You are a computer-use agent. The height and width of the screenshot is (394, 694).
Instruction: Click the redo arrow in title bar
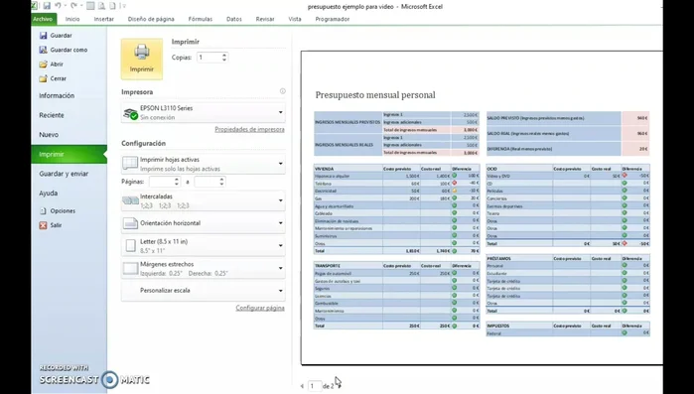[73, 6]
